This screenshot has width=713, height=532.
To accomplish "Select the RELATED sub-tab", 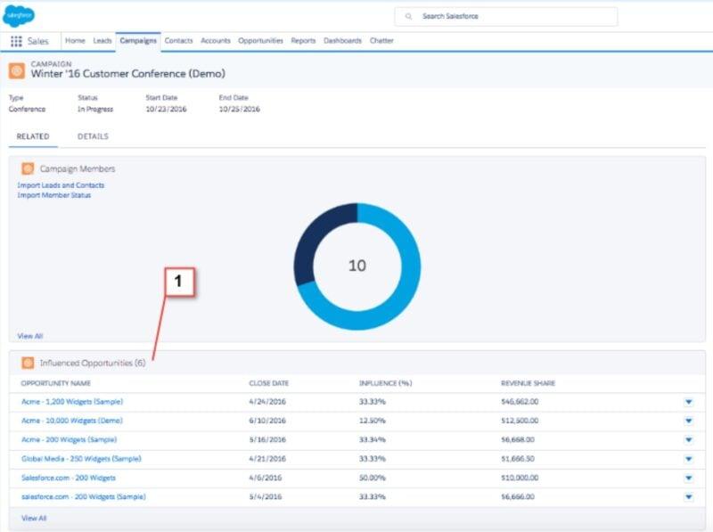I will [x=33, y=136].
